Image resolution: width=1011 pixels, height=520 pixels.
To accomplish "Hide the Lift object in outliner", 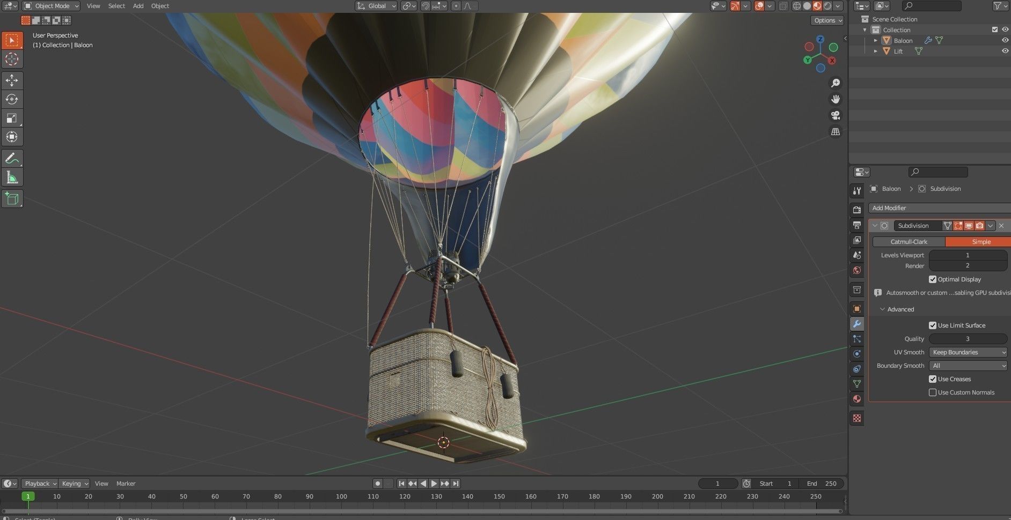I will [1005, 51].
